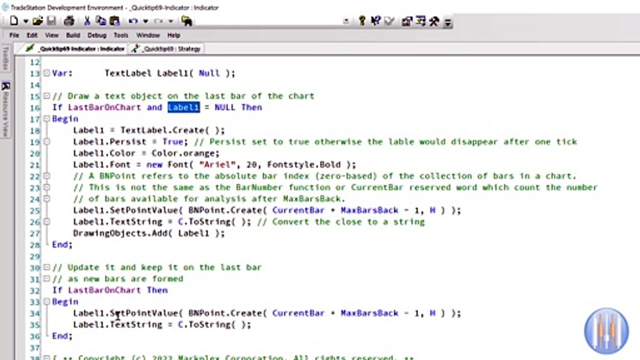Collapse the comment outline at line 30
The image size is (640, 360).
coord(46,267)
